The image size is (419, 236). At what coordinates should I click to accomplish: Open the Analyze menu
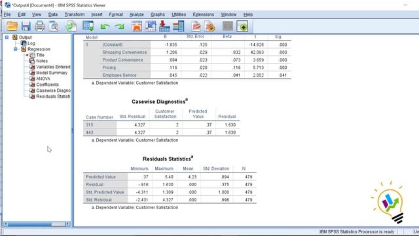(x=137, y=14)
